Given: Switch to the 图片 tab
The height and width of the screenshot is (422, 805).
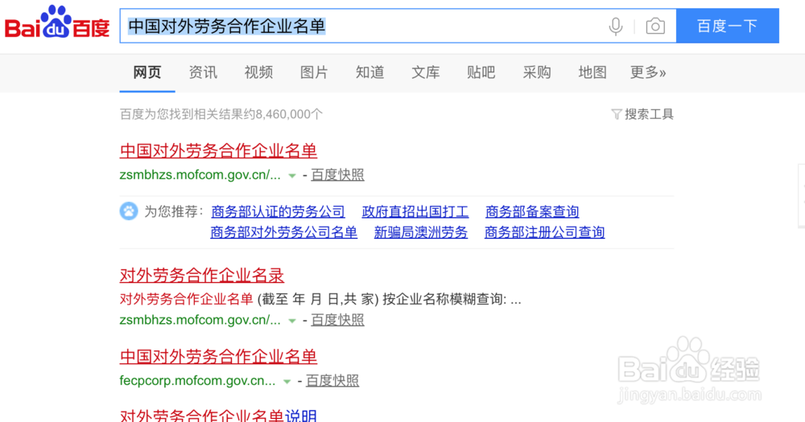Looking at the screenshot, I should (x=314, y=72).
